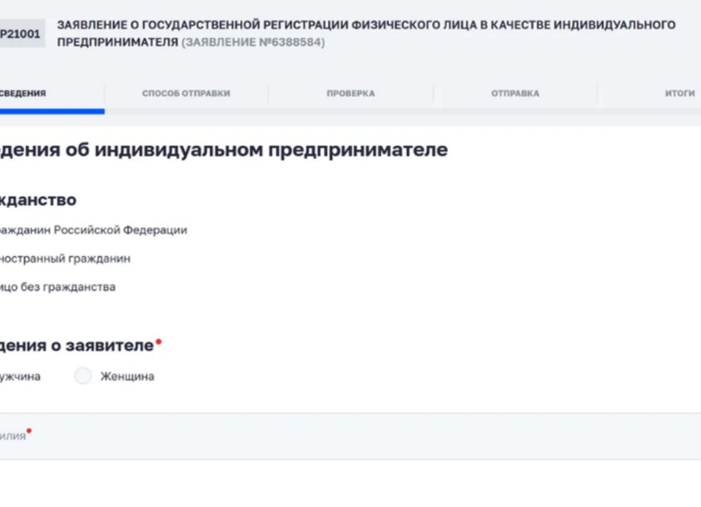The image size is (701, 507).
Task: Click the Р21001 form code badge
Action: click(21, 34)
